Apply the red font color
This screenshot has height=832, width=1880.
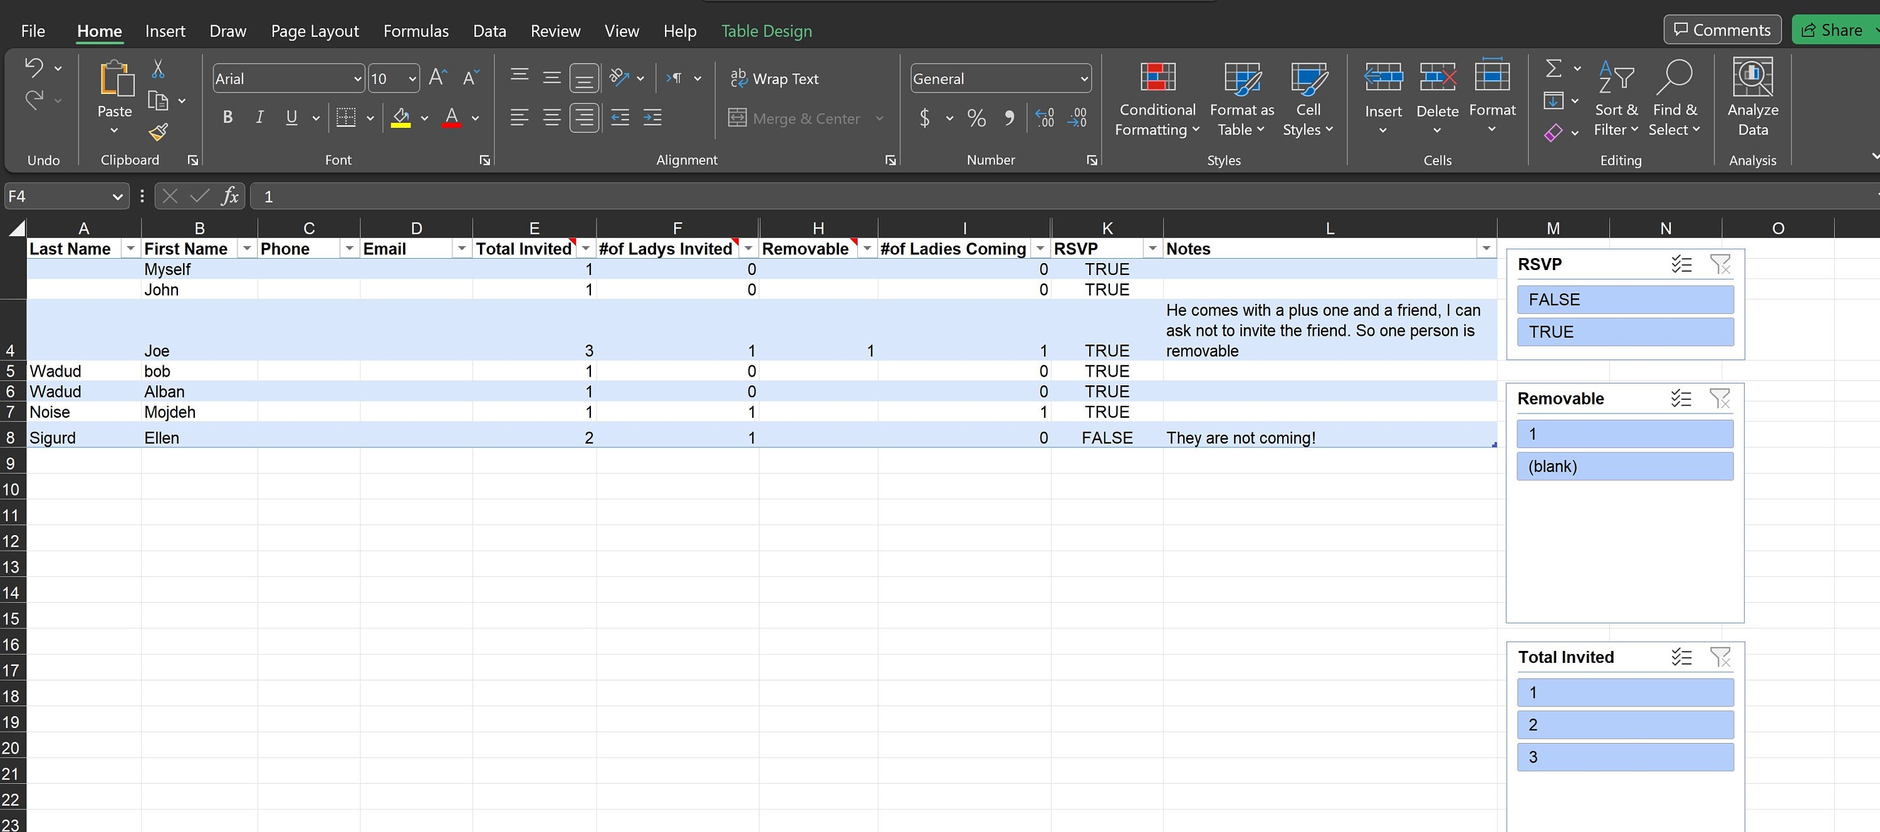[452, 118]
